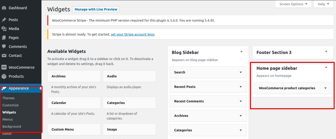Click the Media library icon
This screenshot has width=336, height=139.
click(4, 29)
